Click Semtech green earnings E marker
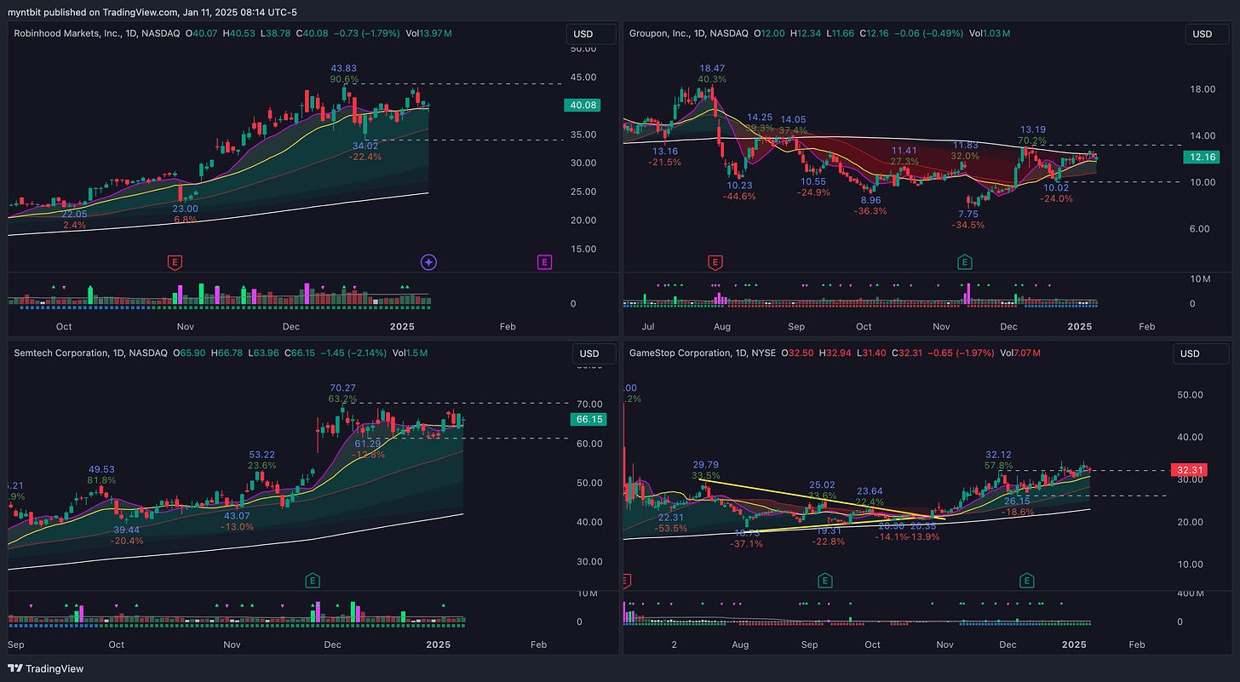1240x682 pixels. click(313, 581)
